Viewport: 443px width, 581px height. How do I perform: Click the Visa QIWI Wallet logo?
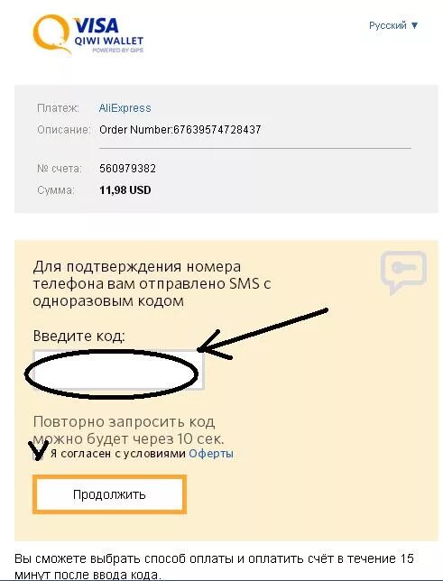coord(88,34)
